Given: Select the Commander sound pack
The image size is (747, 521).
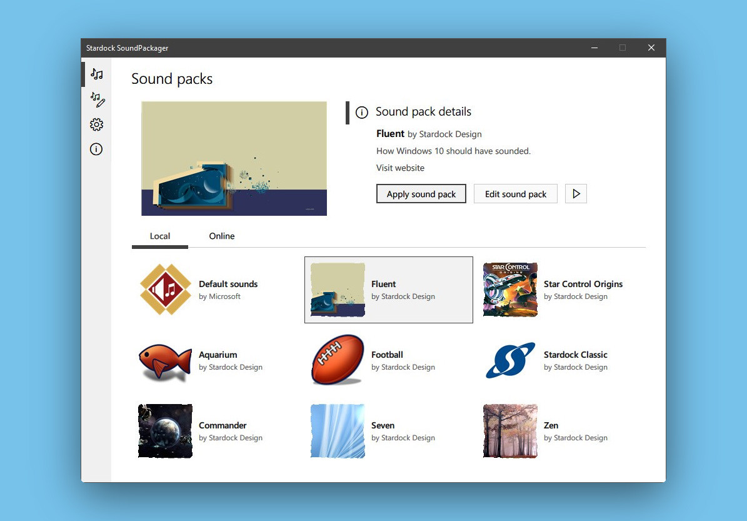Looking at the screenshot, I should 165,431.
